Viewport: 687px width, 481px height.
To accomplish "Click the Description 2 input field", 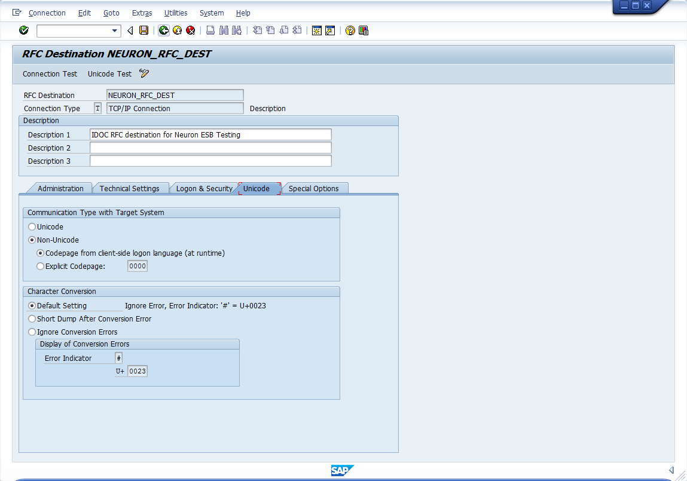I will pos(210,148).
